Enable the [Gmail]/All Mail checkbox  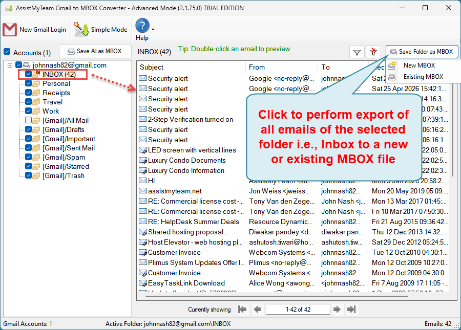click(x=27, y=120)
